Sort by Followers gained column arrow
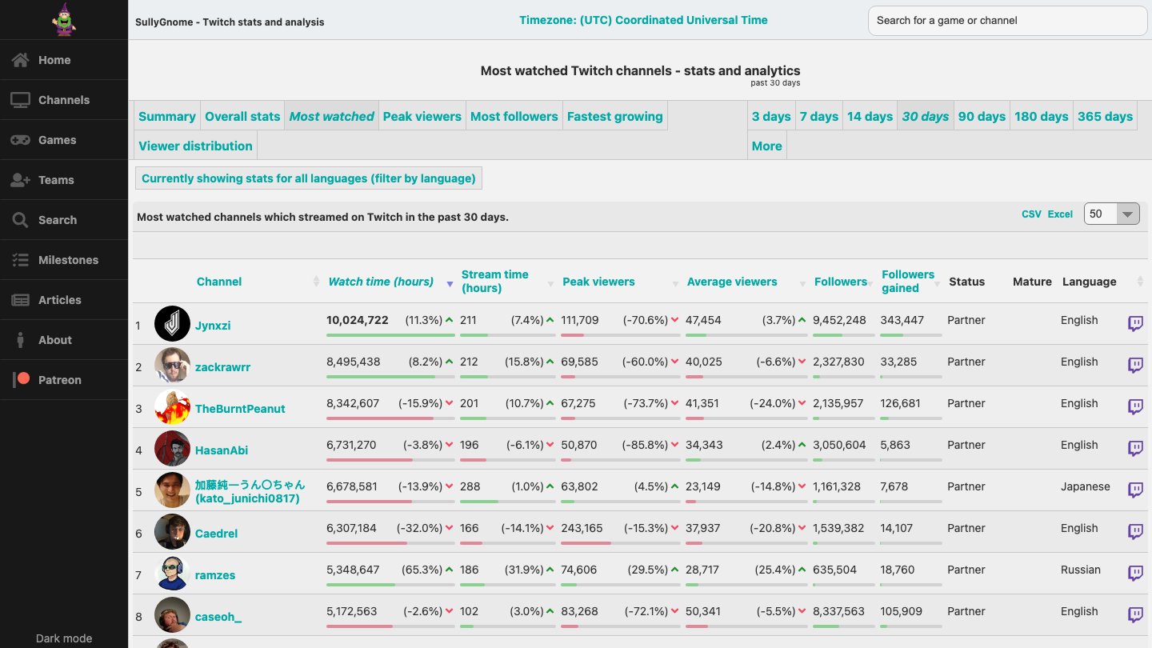 [x=938, y=282]
